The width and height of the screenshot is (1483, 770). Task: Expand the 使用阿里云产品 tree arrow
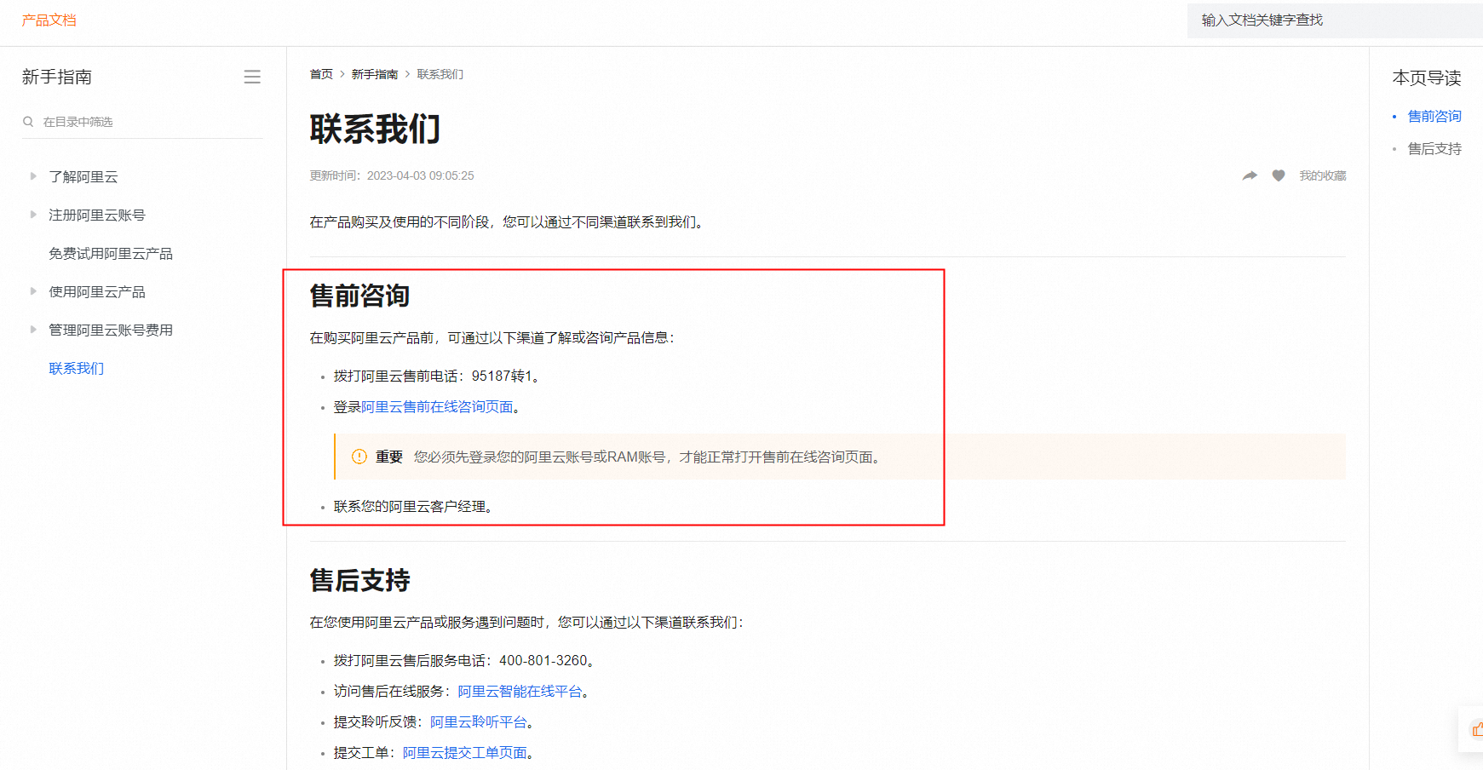click(x=33, y=291)
